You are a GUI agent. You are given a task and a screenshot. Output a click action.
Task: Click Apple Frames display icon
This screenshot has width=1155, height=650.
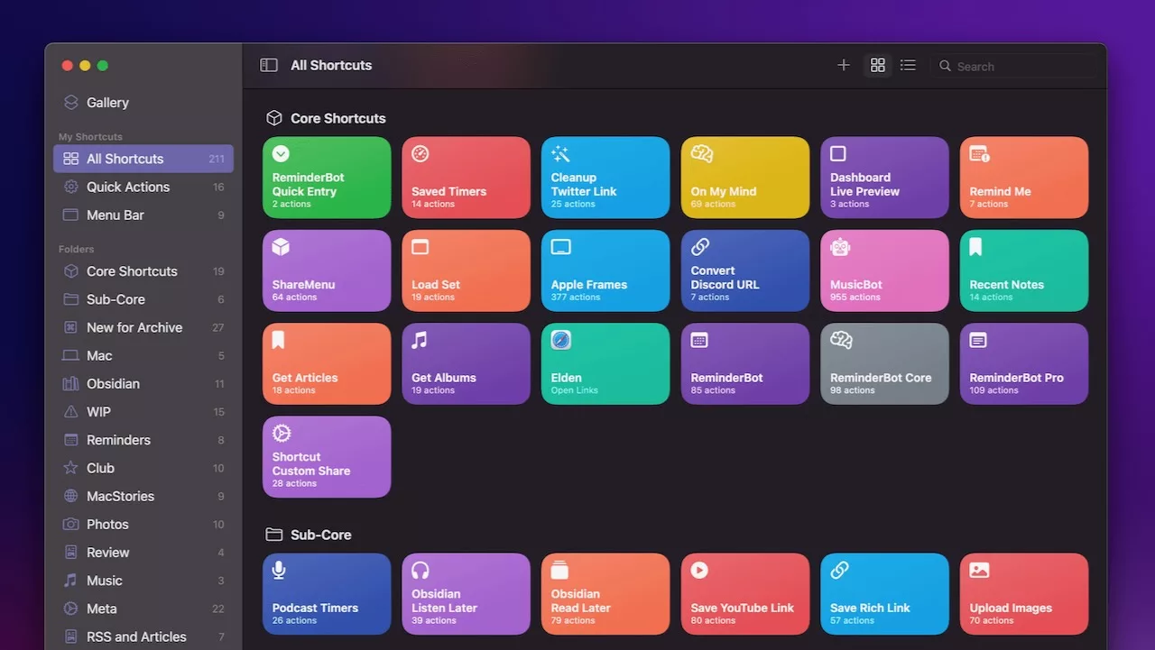coord(560,247)
